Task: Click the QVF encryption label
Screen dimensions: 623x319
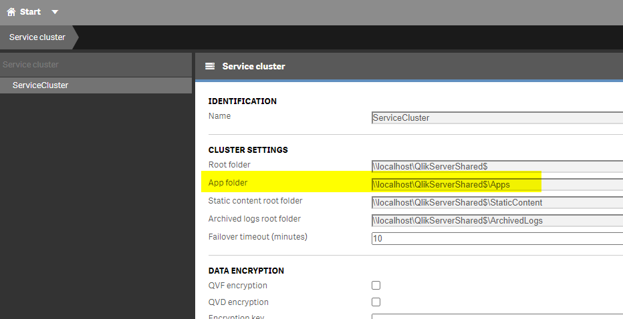Action: (237, 286)
